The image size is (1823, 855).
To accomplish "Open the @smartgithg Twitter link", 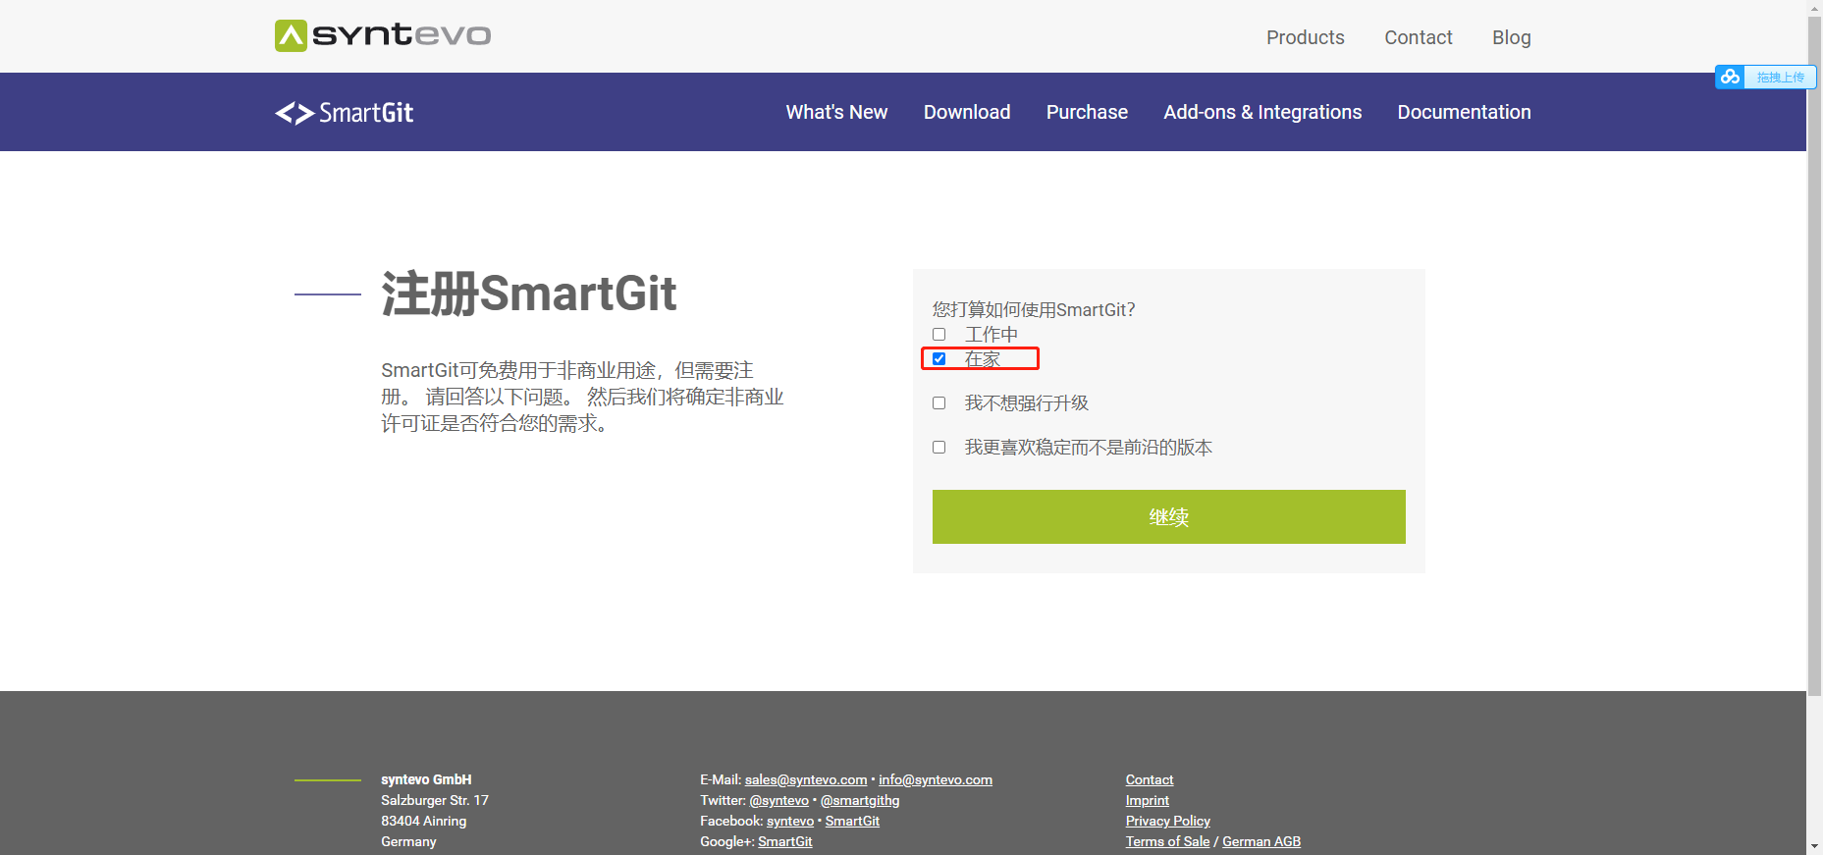I will pos(860,800).
